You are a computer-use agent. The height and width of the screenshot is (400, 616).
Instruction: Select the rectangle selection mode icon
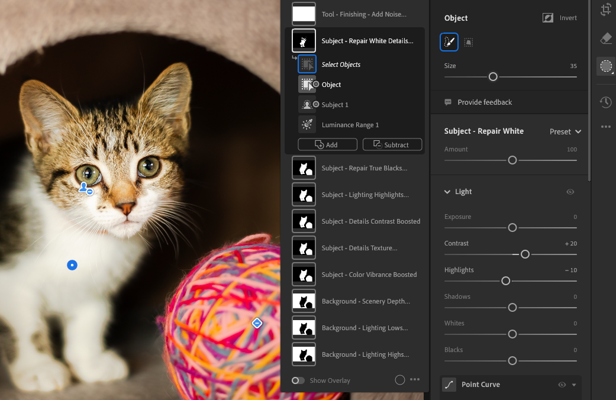(x=468, y=42)
